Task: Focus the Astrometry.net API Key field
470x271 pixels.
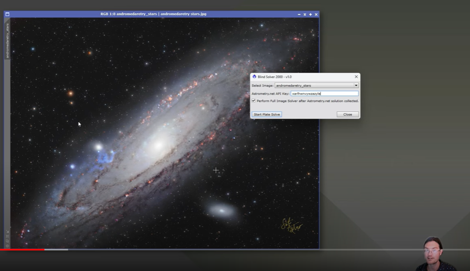Action: click(x=324, y=94)
